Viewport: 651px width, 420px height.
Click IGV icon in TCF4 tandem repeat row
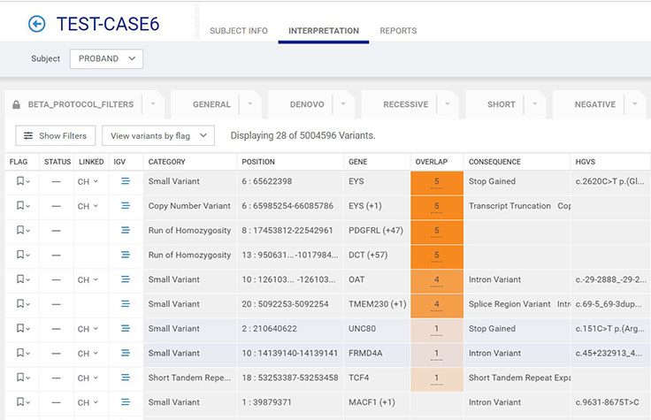(126, 378)
